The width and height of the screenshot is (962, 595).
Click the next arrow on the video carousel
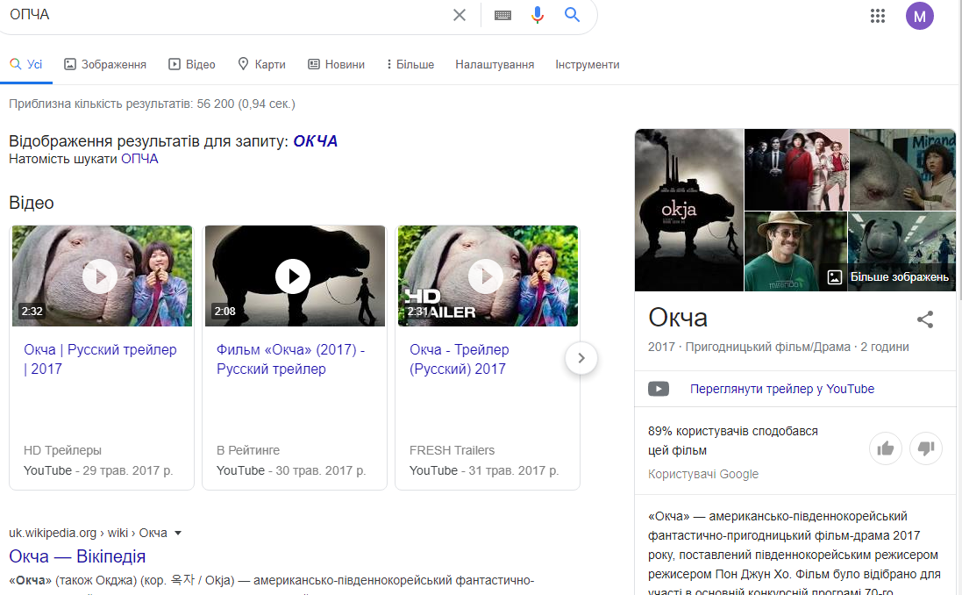pos(581,358)
